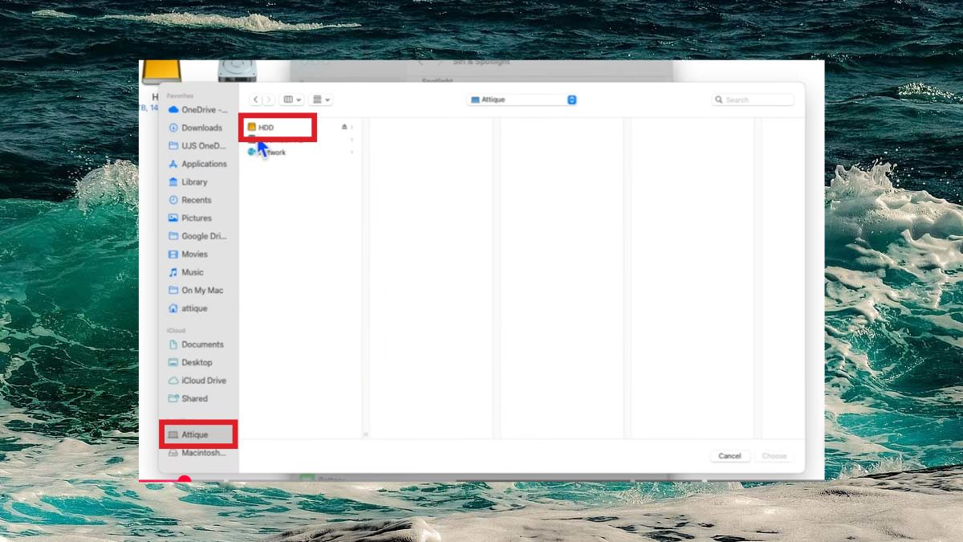Open the column view mode dropdown
The image size is (963, 542).
pos(291,100)
